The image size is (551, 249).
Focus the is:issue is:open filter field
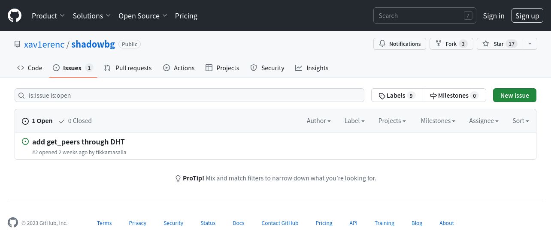189,95
